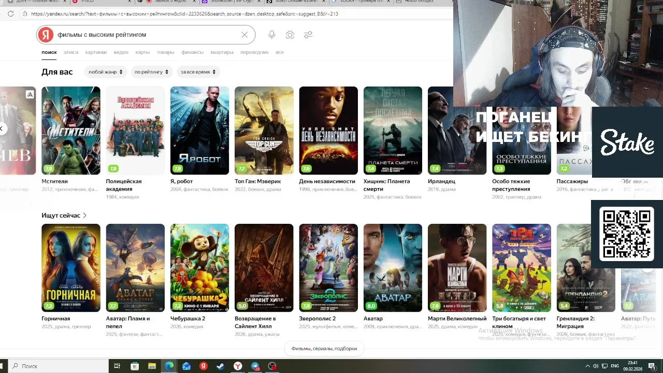Screen dimensions: 663x373
Task: Click 'Фильмы, сериалы, подборки' button
Action: (x=324, y=349)
